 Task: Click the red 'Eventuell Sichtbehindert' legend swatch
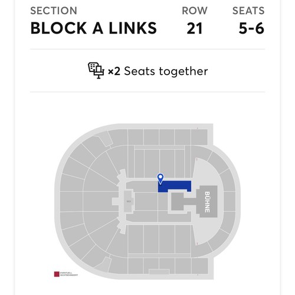(57, 274)
